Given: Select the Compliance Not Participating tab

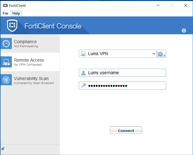Looking at the screenshot, I should [x=30, y=43].
